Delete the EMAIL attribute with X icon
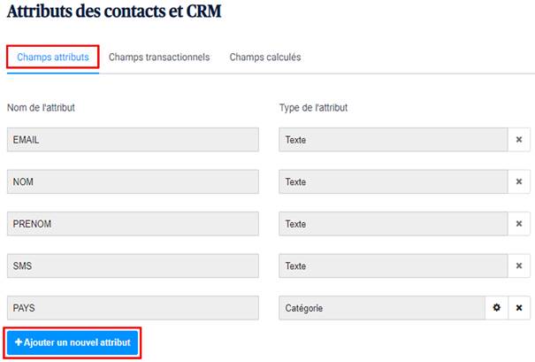This screenshot has width=535, height=362. click(x=519, y=140)
